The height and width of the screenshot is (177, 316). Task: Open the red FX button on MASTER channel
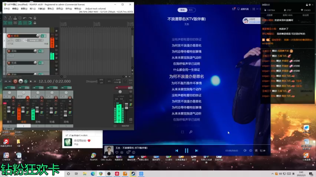pyautogui.click(x=122, y=88)
